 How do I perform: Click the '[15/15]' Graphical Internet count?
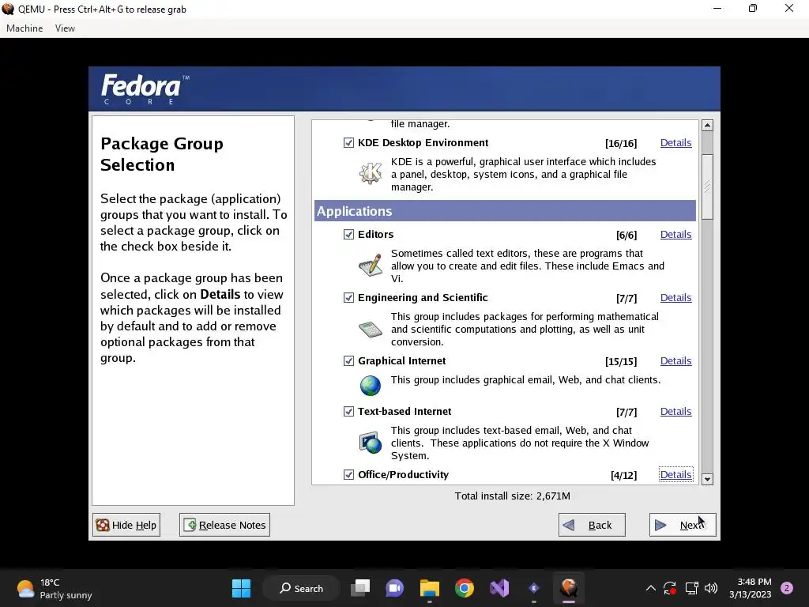pos(621,361)
